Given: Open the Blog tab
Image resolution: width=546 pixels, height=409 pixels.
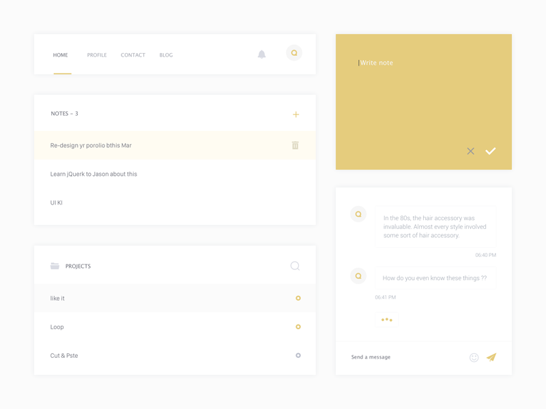Looking at the screenshot, I should pyautogui.click(x=165, y=55).
